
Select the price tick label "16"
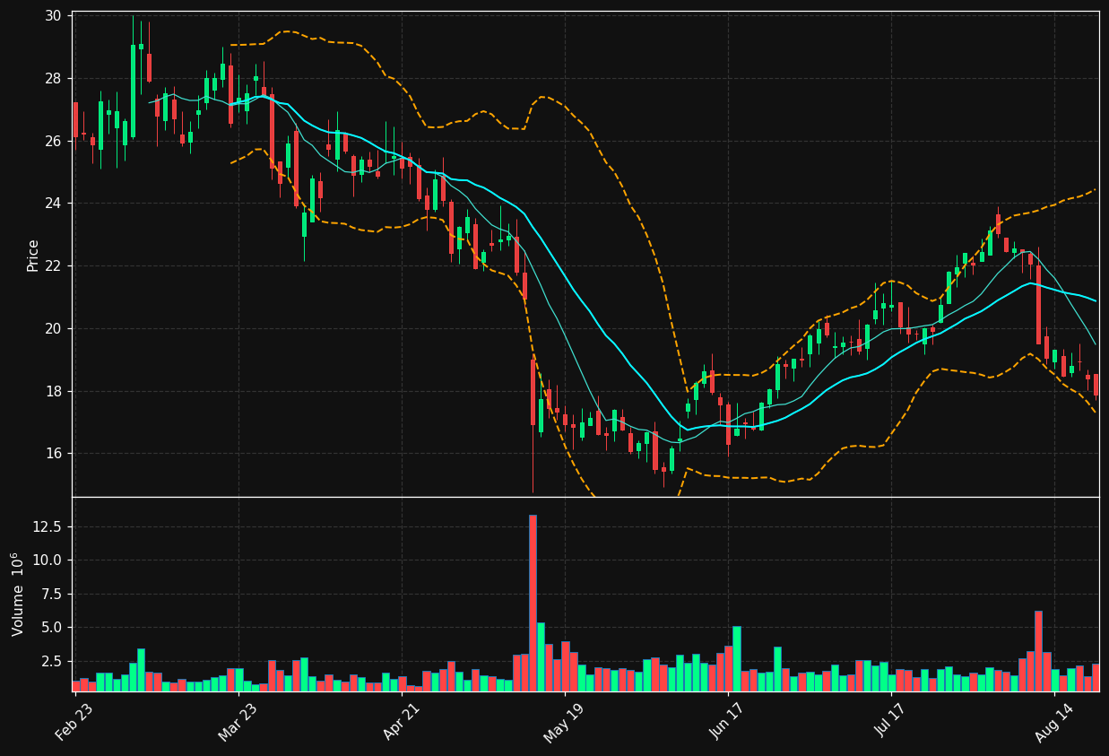(x=53, y=453)
